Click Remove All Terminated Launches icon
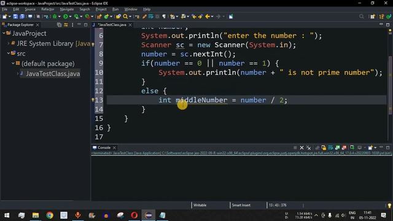Screen dimensions: 393x221 coord(309,148)
